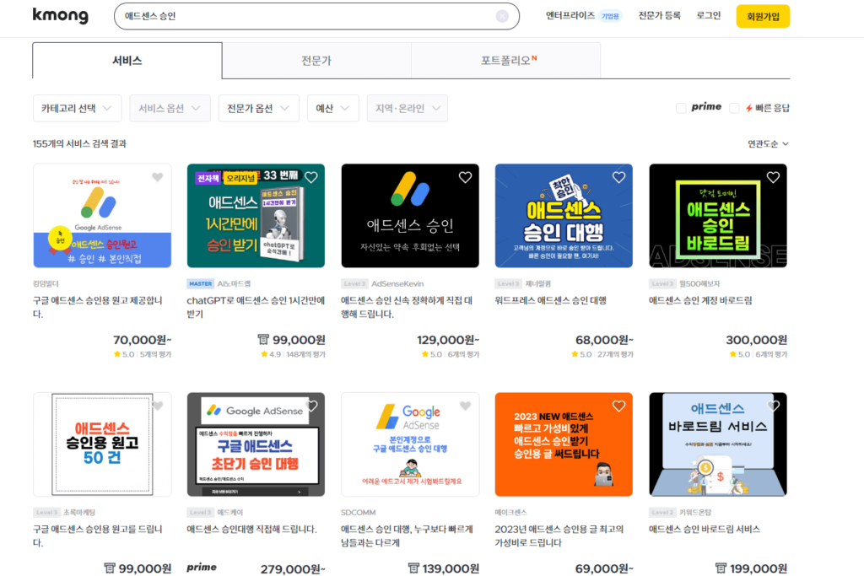
Task: Click the 129,000원~ price
Action: point(448,340)
